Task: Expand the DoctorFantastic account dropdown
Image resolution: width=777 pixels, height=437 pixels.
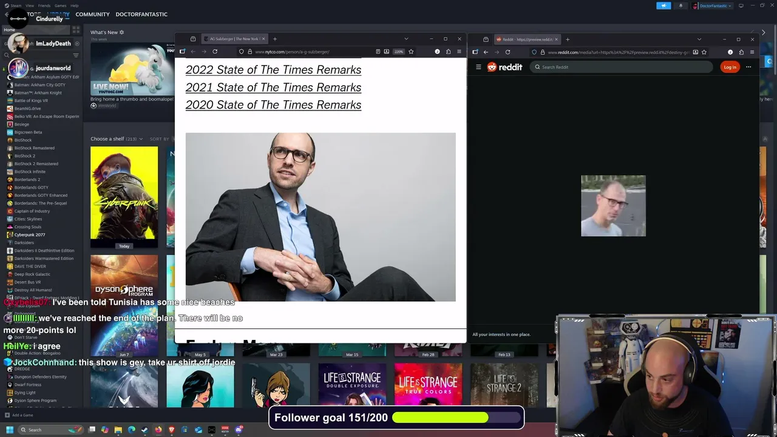Action: (712, 5)
